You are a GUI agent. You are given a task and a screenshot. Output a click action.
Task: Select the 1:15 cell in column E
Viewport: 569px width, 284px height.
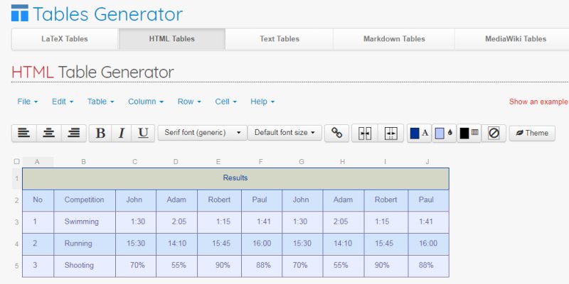coord(219,222)
